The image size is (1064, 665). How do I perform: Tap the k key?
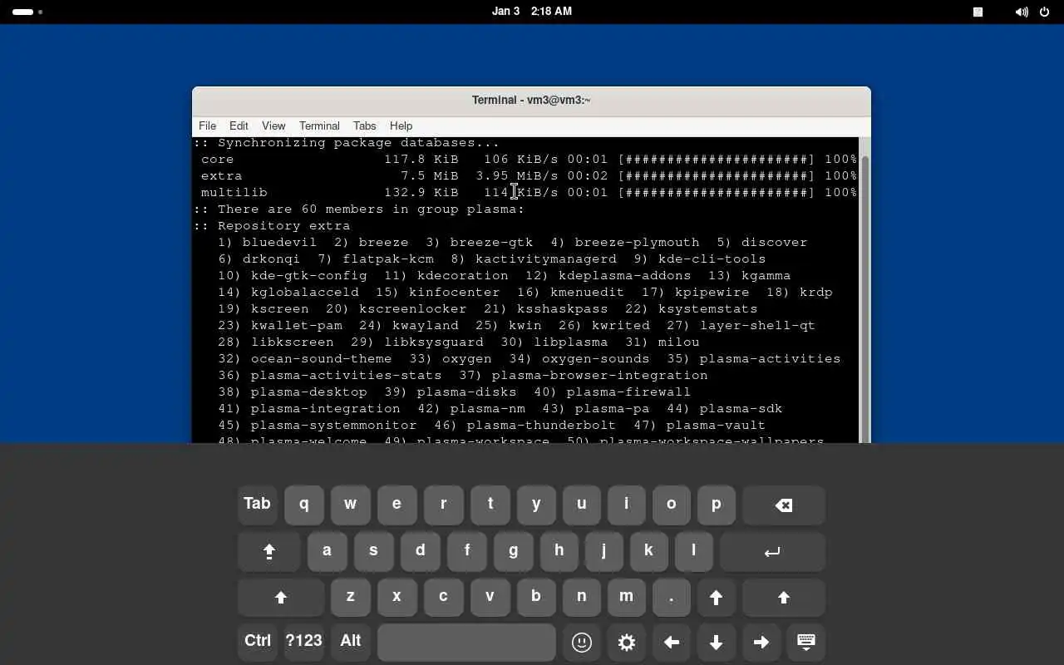pyautogui.click(x=649, y=551)
